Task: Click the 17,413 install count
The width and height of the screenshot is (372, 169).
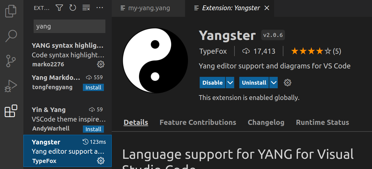Action: pyautogui.click(x=264, y=51)
